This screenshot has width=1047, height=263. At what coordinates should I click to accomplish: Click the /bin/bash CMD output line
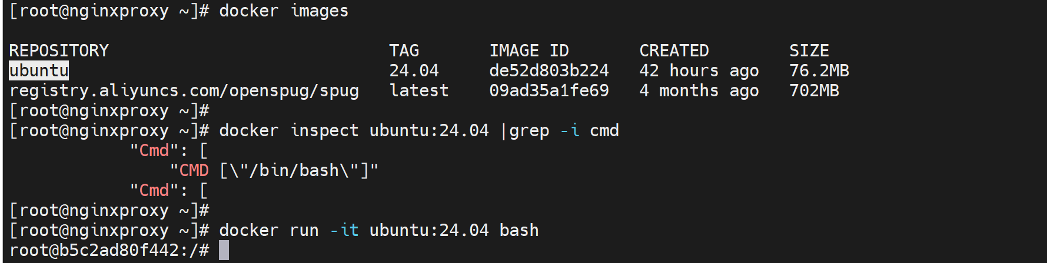[x=274, y=171]
